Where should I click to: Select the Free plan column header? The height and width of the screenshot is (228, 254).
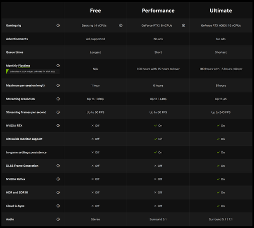point(95,11)
